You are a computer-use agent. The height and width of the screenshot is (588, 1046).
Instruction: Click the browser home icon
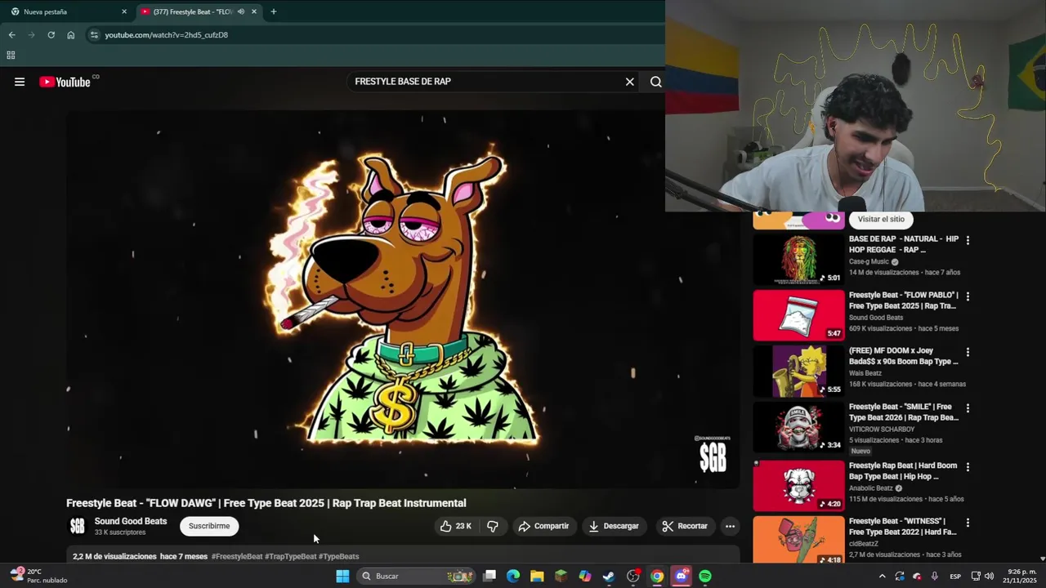click(71, 35)
